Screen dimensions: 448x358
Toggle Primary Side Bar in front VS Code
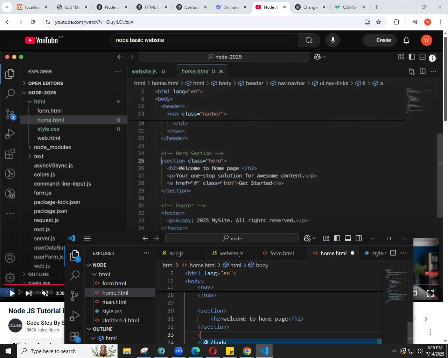(337, 238)
